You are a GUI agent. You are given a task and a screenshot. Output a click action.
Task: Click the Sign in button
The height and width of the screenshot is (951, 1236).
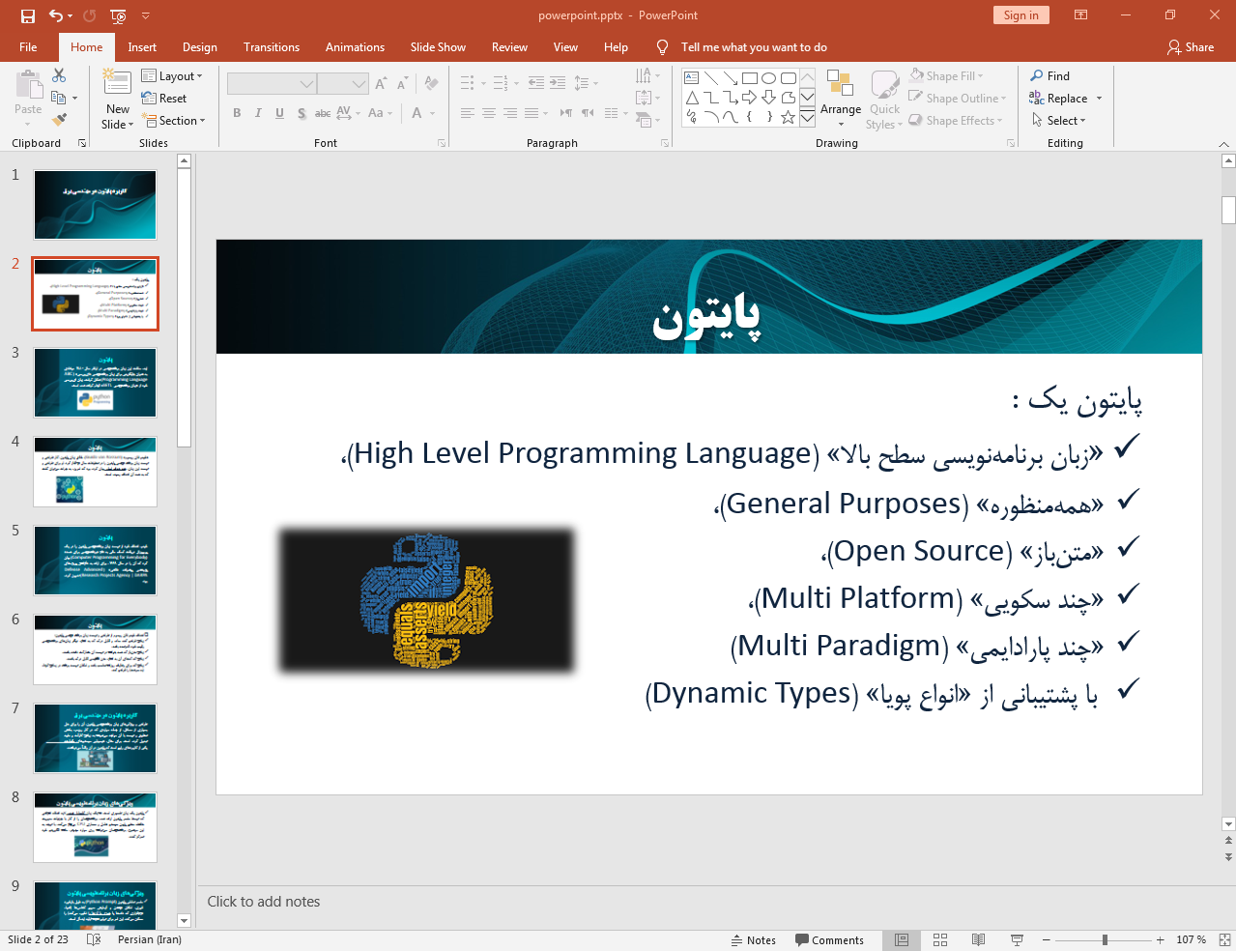pos(1020,15)
